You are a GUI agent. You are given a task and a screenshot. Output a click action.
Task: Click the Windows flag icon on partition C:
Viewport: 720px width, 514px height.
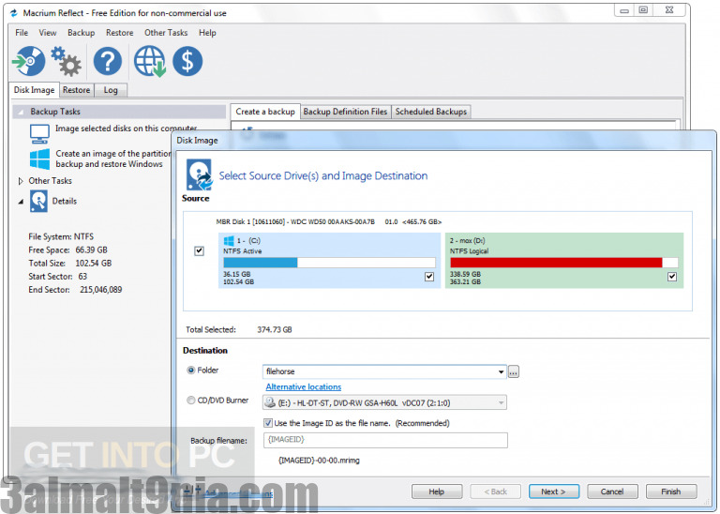[229, 240]
